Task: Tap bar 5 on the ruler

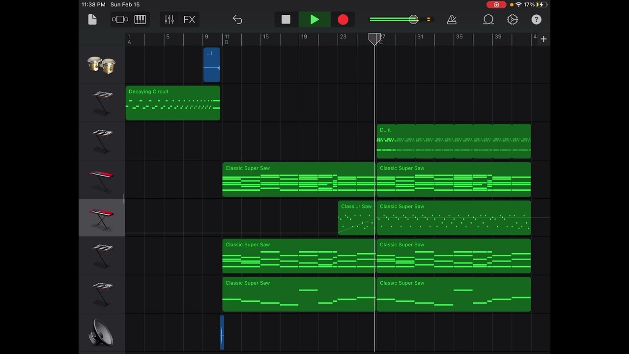Action: 168,37
